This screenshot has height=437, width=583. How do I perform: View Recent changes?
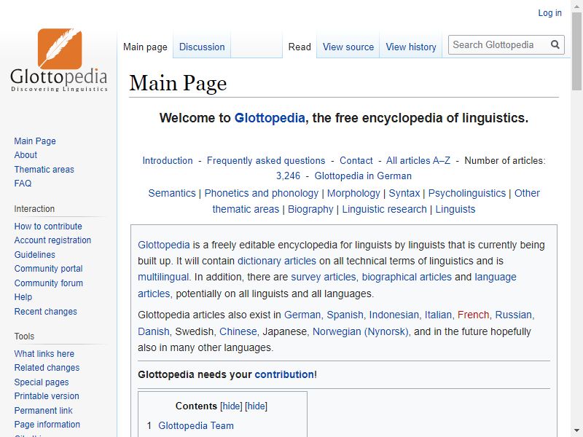(x=46, y=312)
